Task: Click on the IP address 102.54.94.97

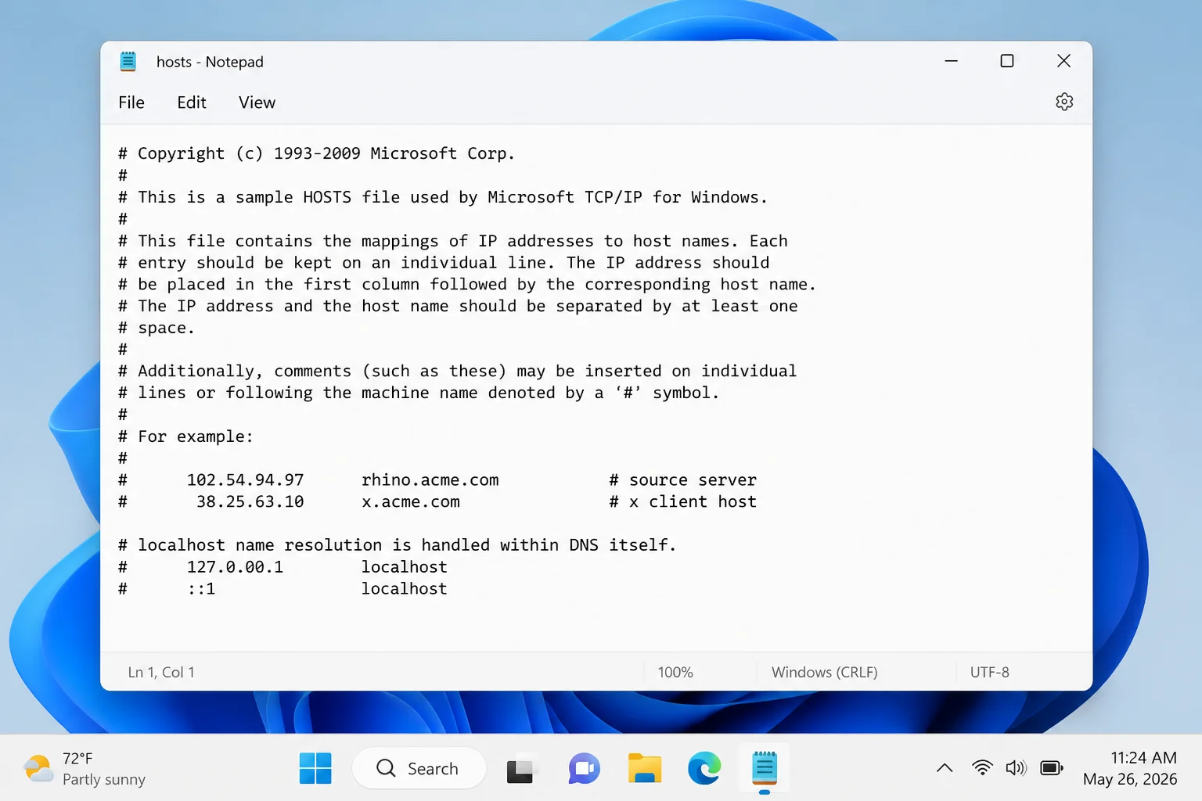Action: pos(245,480)
